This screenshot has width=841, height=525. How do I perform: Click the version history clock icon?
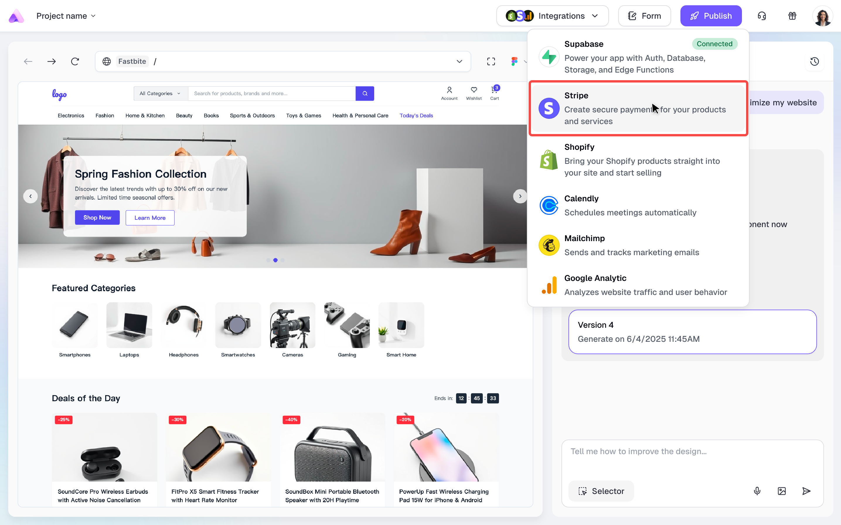tap(814, 61)
